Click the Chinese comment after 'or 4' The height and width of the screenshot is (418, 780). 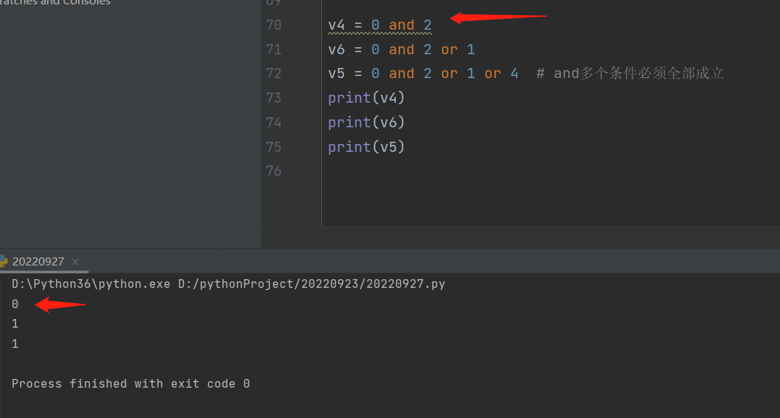pos(629,74)
